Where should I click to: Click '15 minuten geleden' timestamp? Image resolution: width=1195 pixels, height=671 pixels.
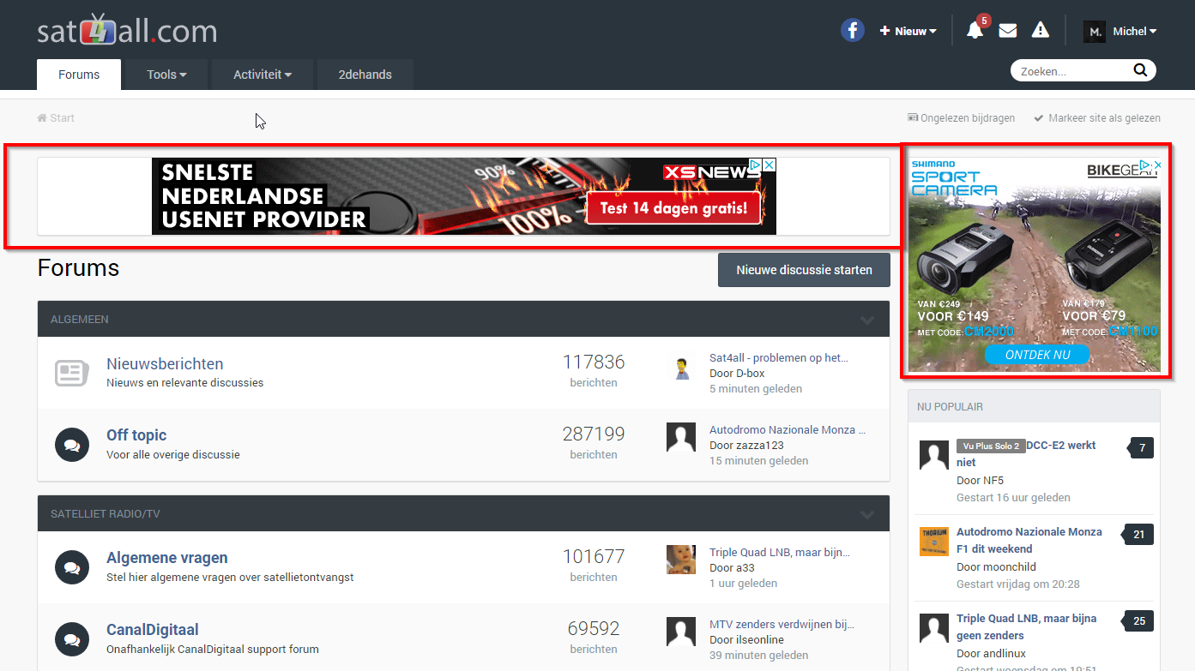(758, 461)
